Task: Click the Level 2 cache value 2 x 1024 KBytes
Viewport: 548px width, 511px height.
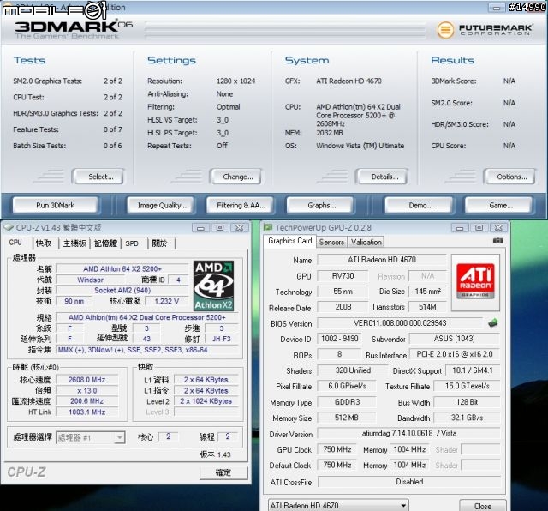Action: 205,400
